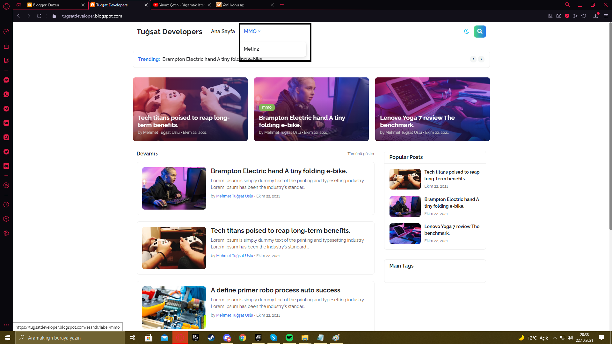Open Mehmet Tuğşat Uslu author link on Brampton post

point(235,196)
